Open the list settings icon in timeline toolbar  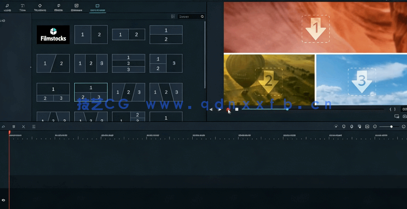click(34, 127)
